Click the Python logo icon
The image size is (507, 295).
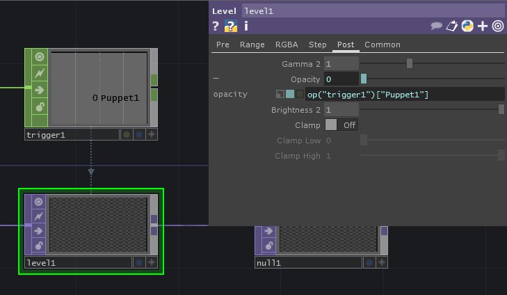pos(467,26)
